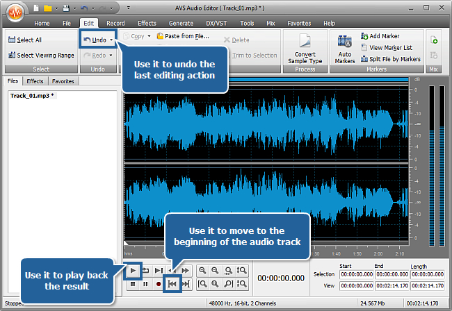
Task: Open the DX/VST ribbon tab
Action: tap(216, 24)
